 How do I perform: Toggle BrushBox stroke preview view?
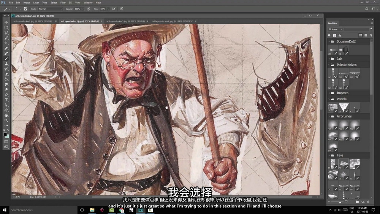pos(371,35)
